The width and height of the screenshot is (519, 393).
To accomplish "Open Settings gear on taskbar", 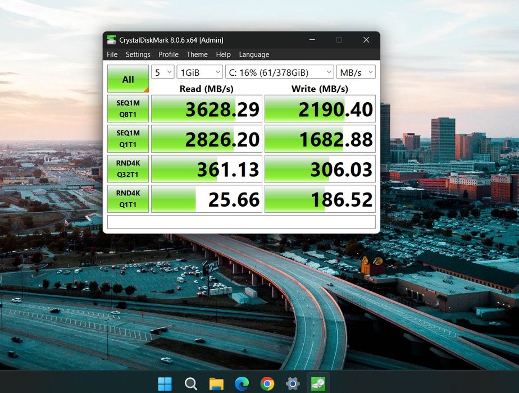I will pyautogui.click(x=293, y=384).
